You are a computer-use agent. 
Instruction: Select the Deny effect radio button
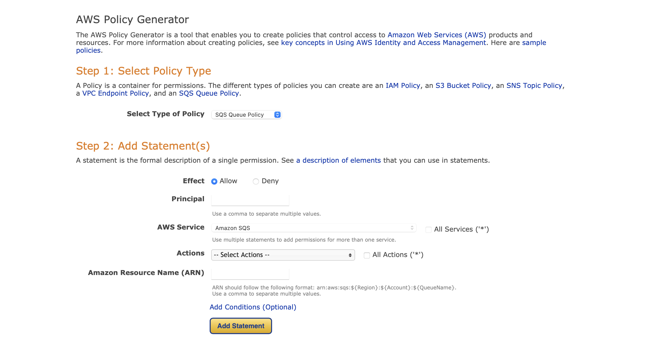pos(256,181)
